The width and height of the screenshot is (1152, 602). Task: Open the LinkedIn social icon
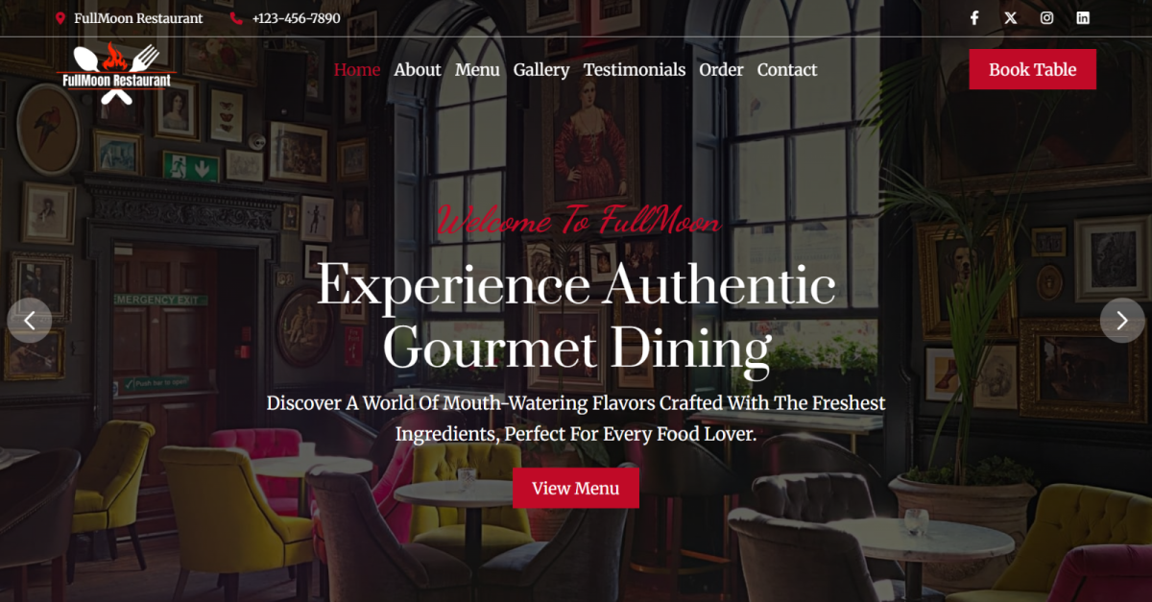[x=1083, y=17]
